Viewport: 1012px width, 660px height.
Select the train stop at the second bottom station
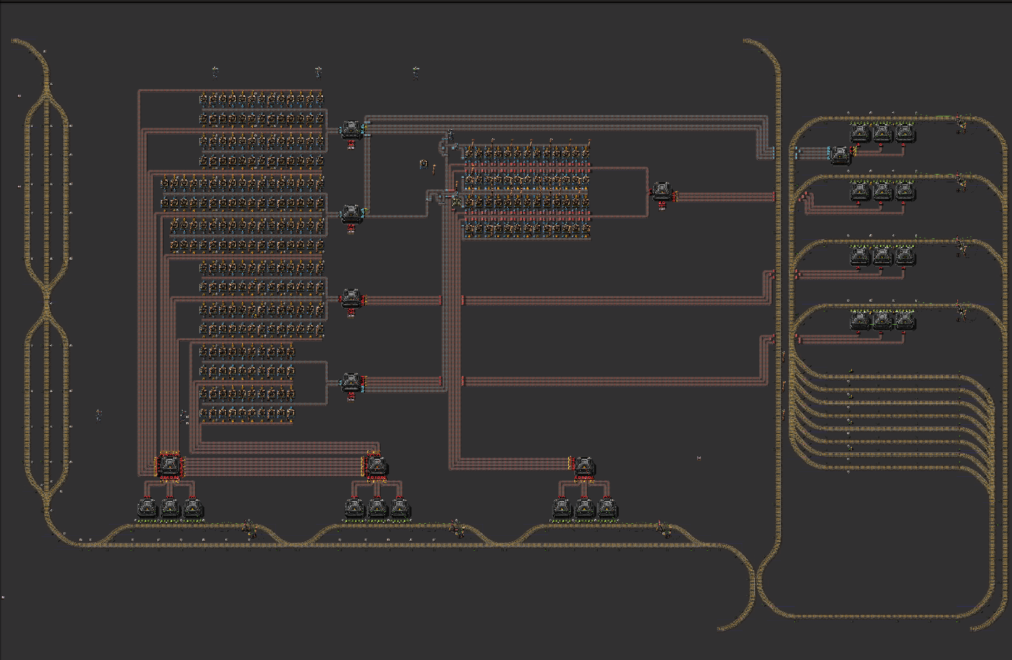457,529
